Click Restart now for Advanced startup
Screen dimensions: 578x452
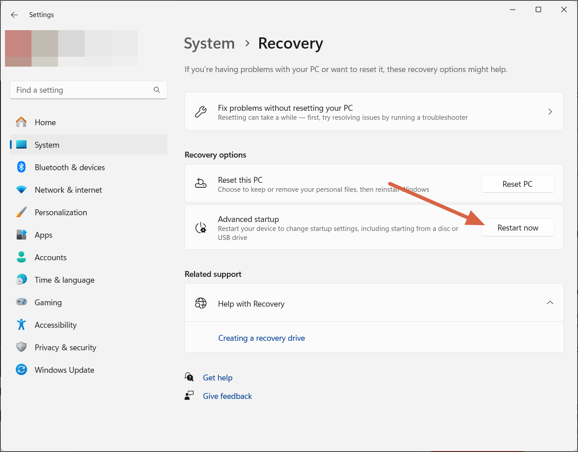click(x=518, y=227)
